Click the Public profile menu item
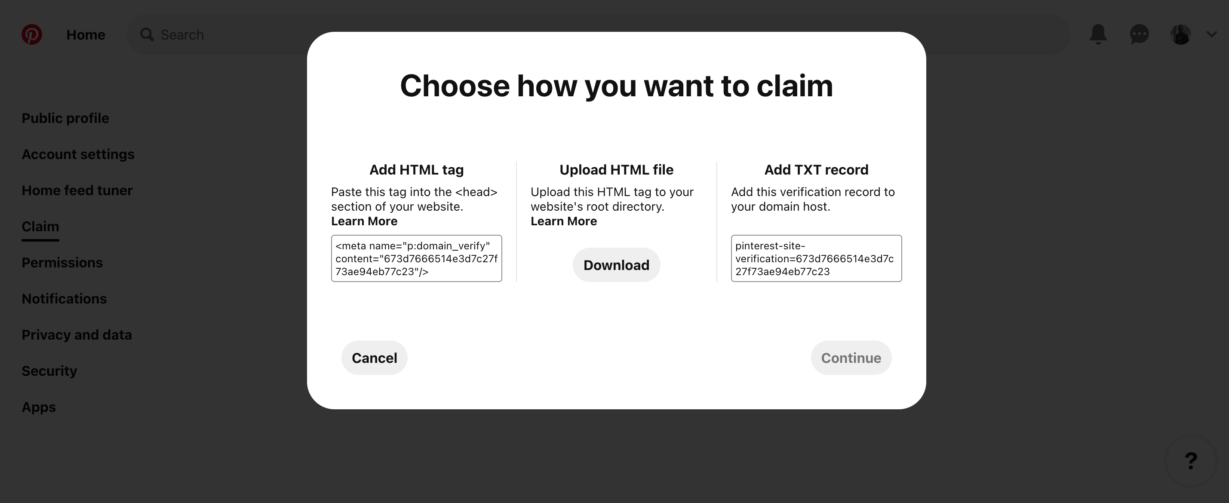The image size is (1229, 503). [x=65, y=117]
